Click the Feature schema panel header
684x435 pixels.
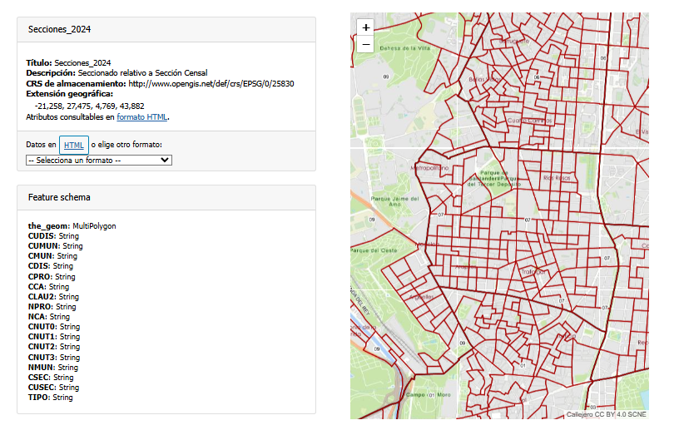click(x=59, y=198)
